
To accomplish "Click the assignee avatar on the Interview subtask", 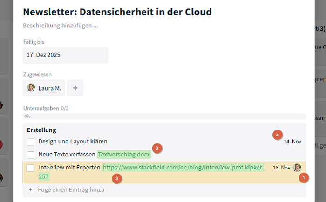I will click(297, 168).
